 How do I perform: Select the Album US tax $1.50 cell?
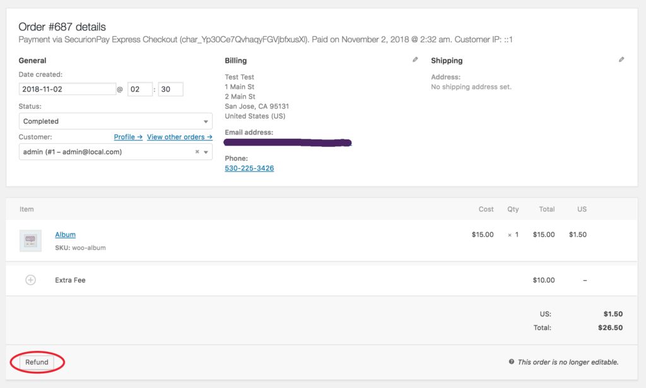(x=578, y=234)
